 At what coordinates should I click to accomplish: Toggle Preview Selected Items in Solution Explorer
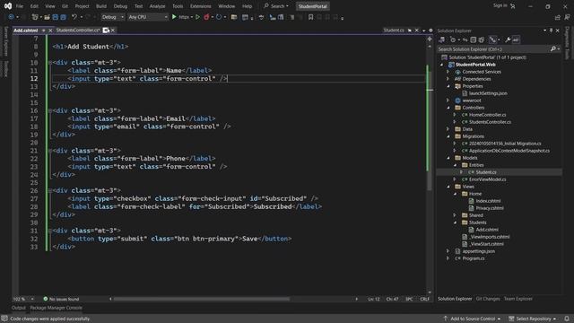[x=516, y=39]
